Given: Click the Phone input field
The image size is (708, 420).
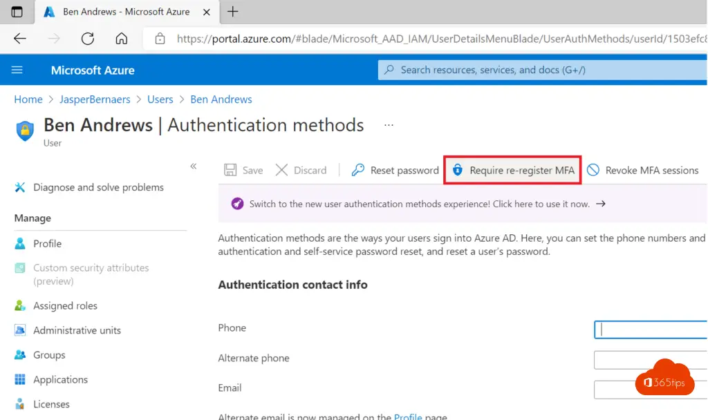Looking at the screenshot, I should pos(651,330).
